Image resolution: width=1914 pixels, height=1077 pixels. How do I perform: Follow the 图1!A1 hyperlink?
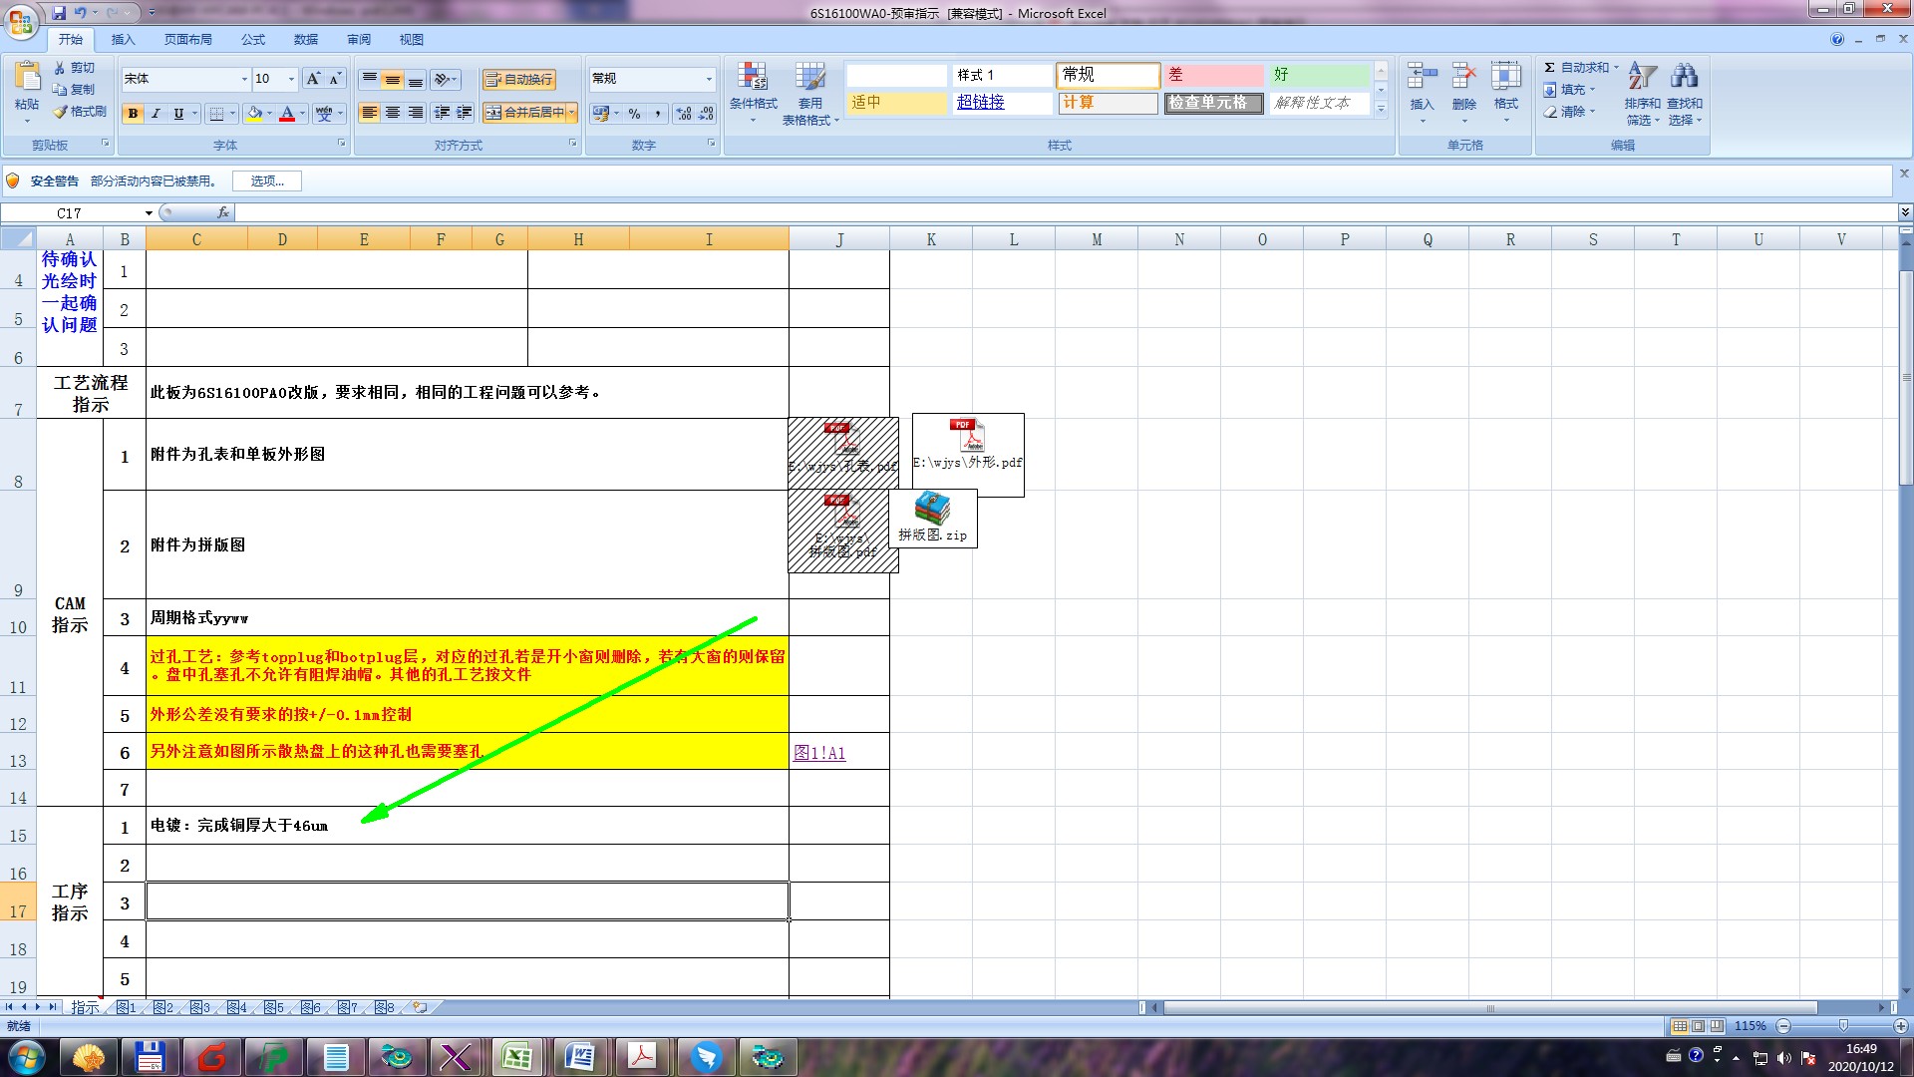point(819,753)
